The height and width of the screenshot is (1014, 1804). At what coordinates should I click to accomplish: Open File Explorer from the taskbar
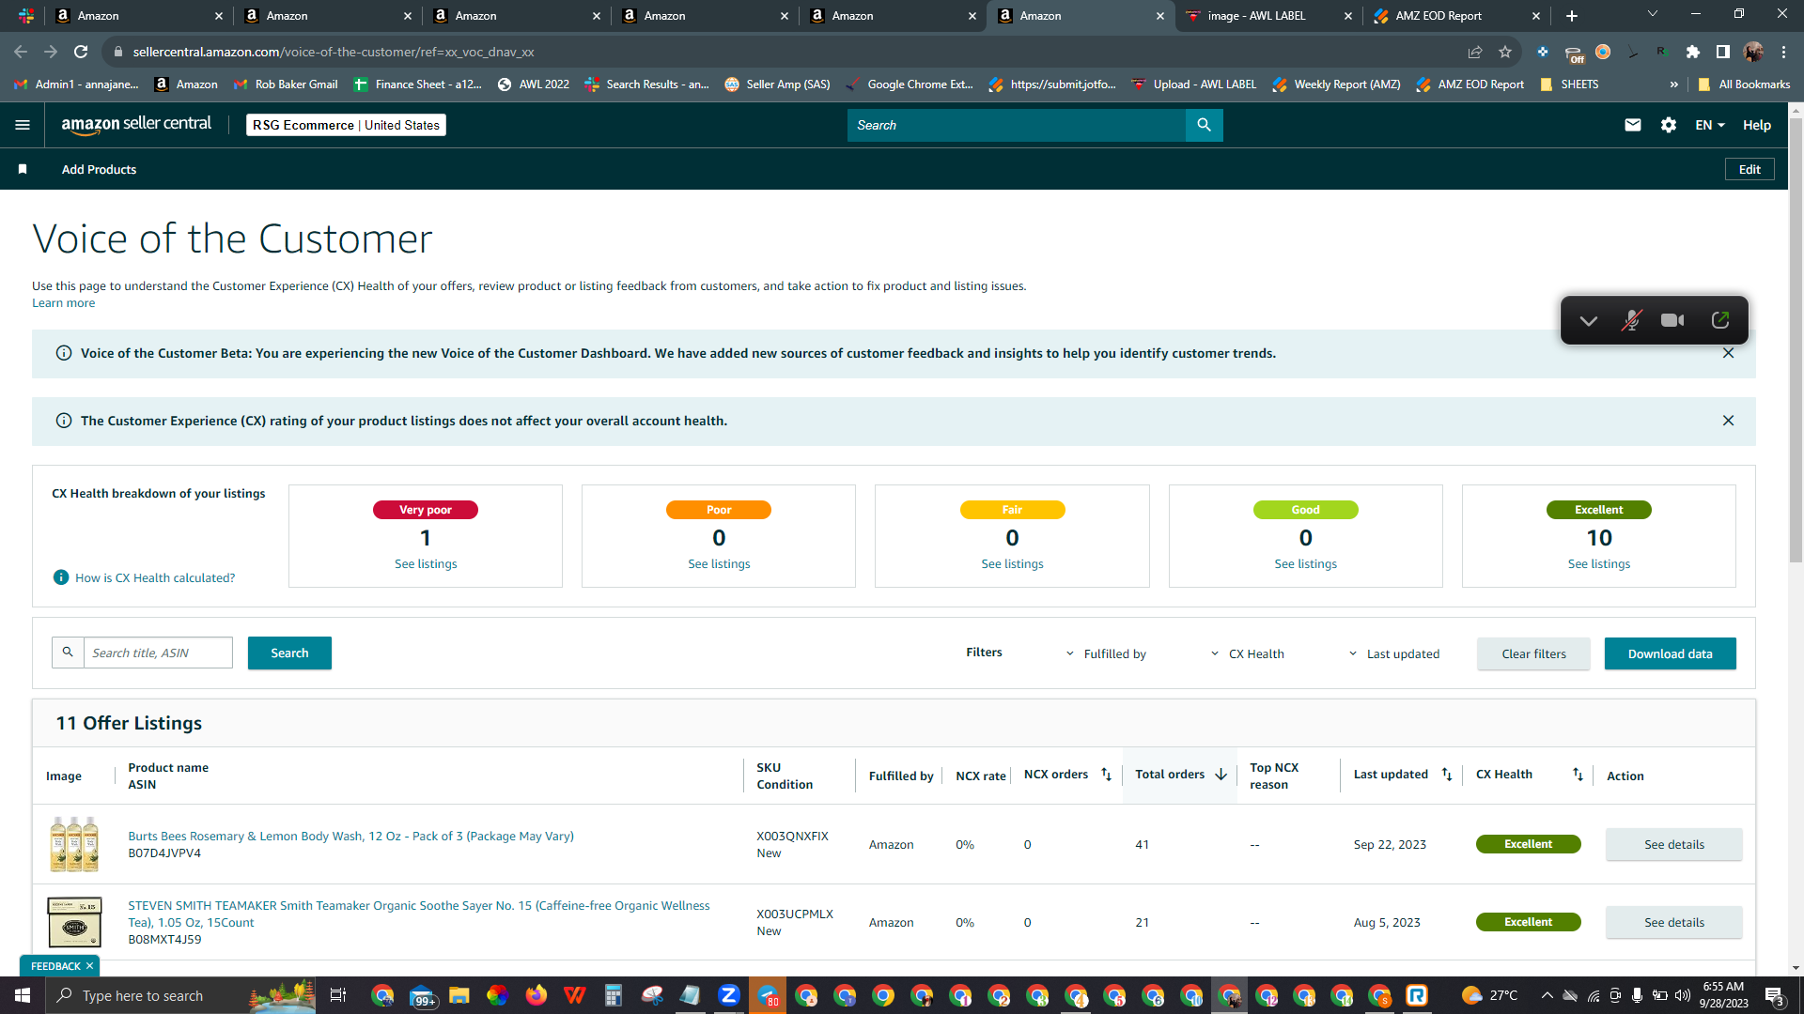(459, 995)
